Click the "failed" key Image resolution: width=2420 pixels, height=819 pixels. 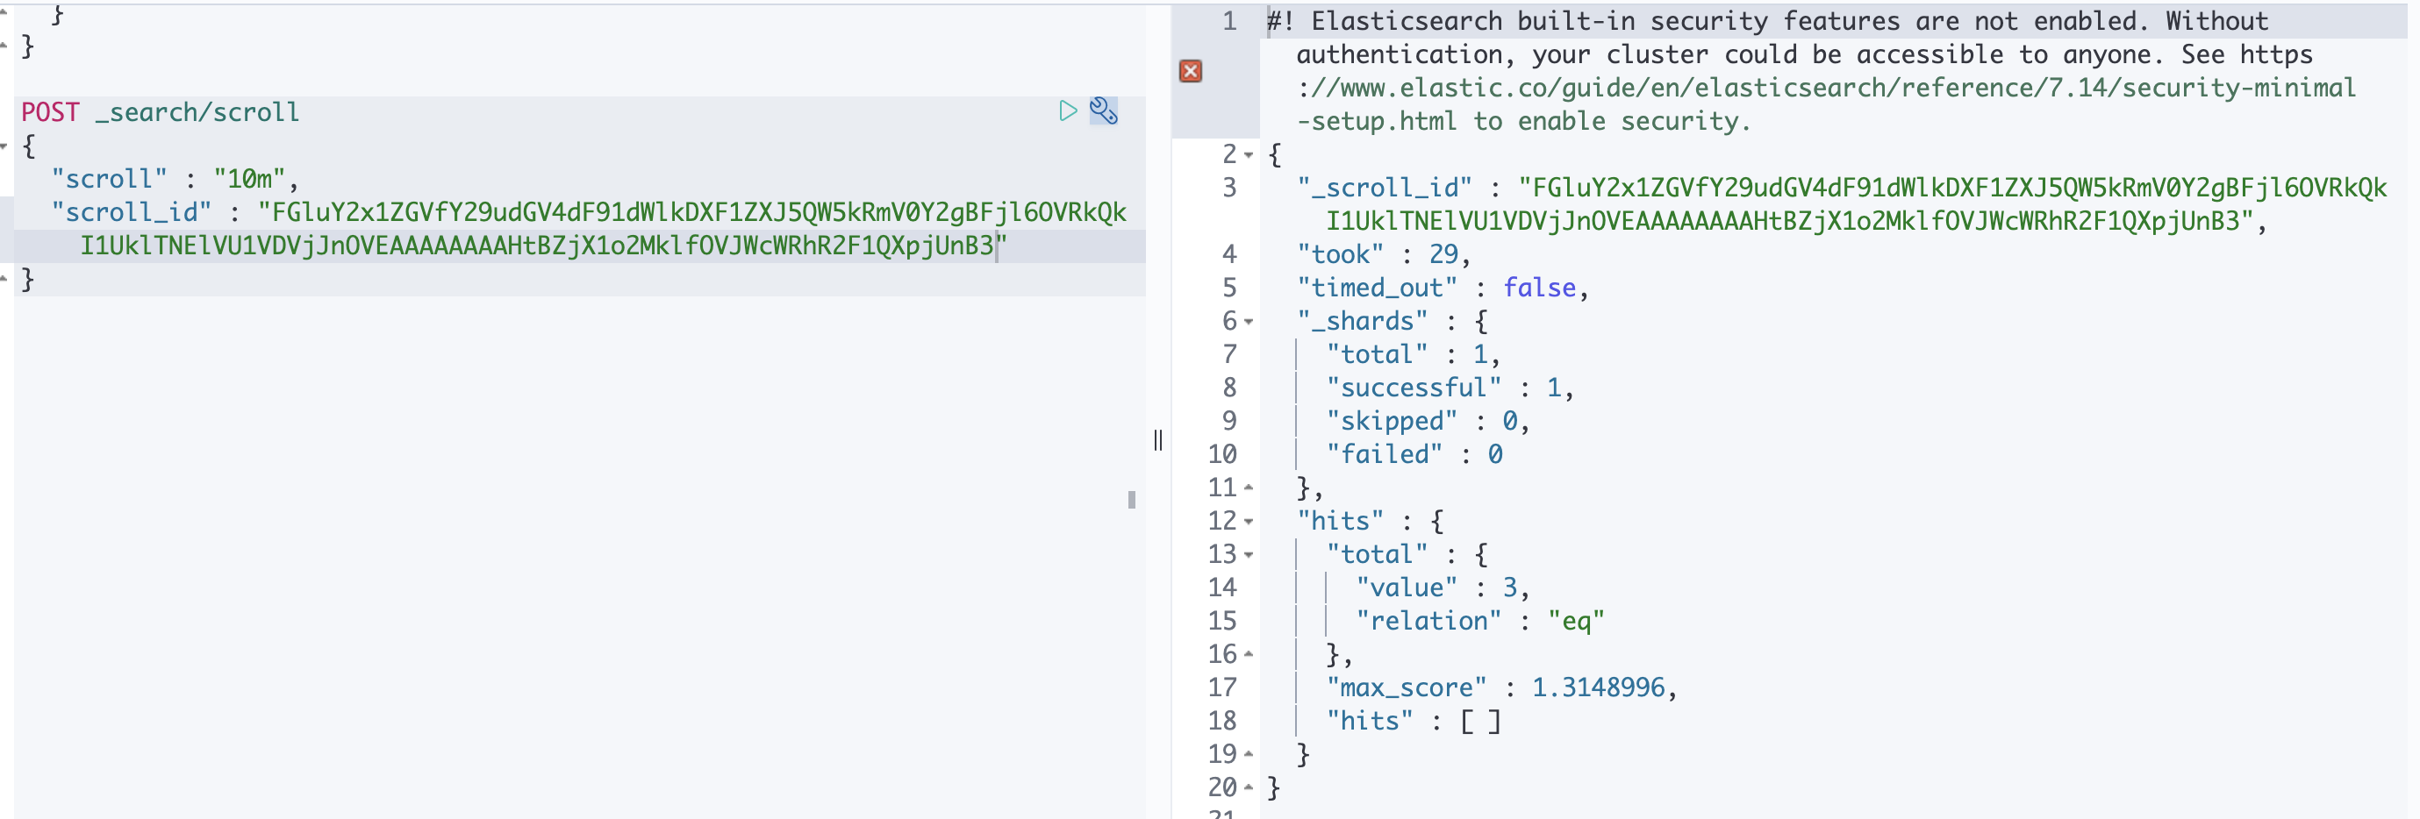[x=1384, y=454]
